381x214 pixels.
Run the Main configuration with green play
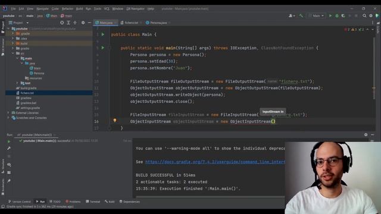tap(330, 16)
